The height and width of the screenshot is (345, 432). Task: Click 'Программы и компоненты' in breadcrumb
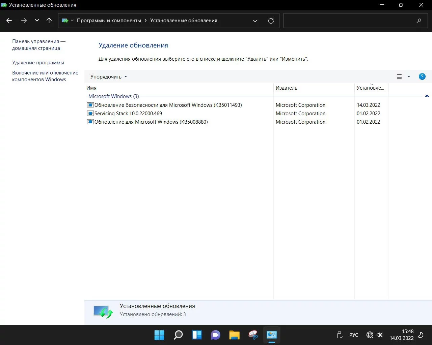109,21
